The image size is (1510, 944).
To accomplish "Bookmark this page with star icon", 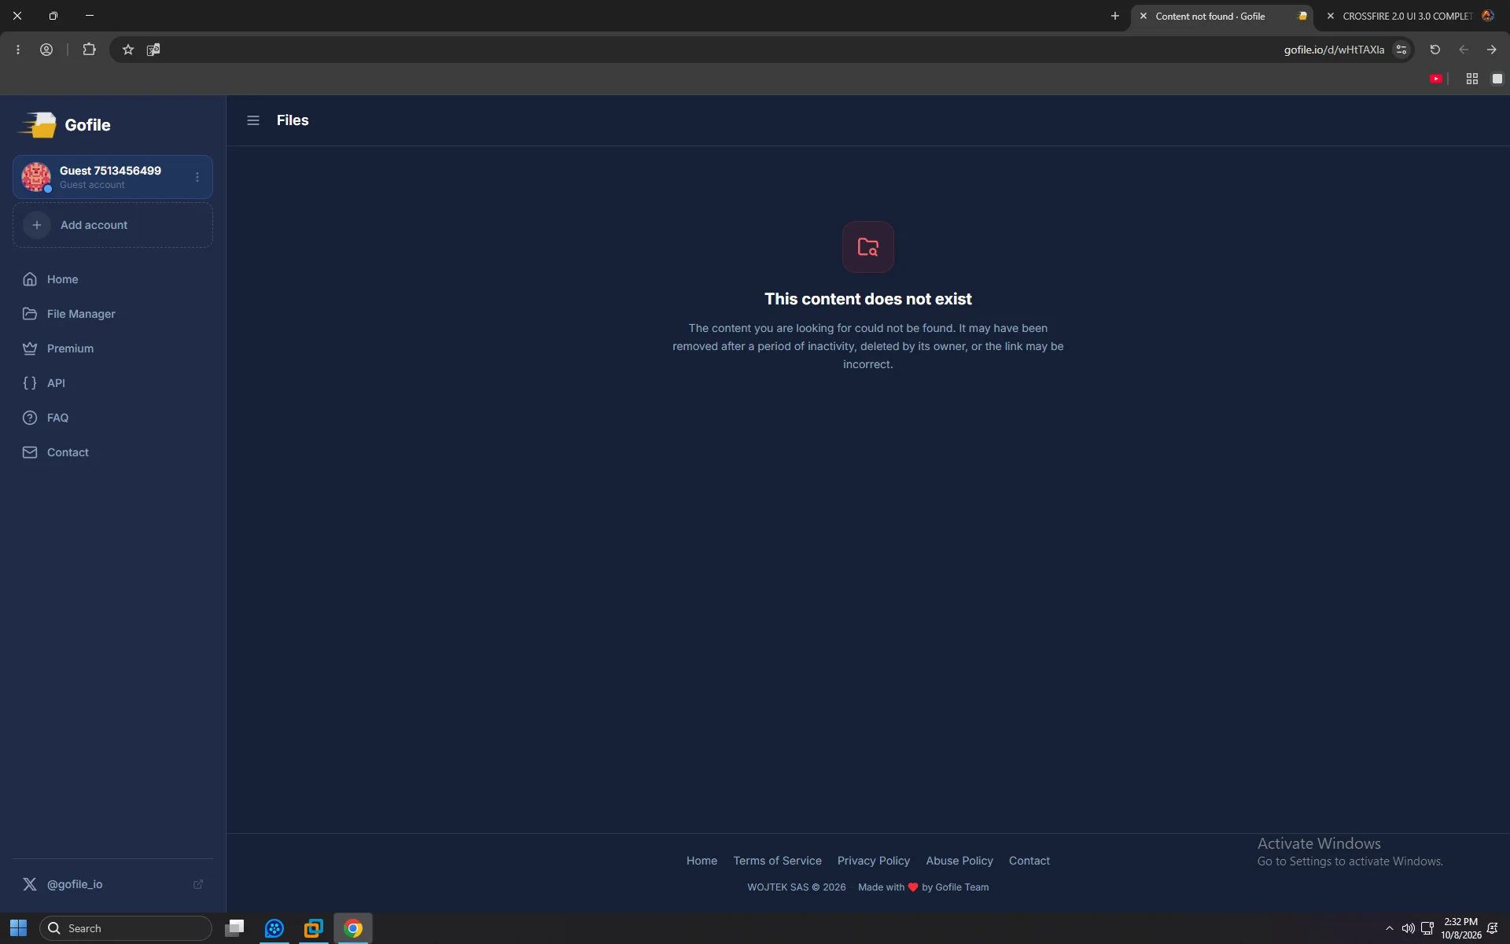I will coord(128,50).
